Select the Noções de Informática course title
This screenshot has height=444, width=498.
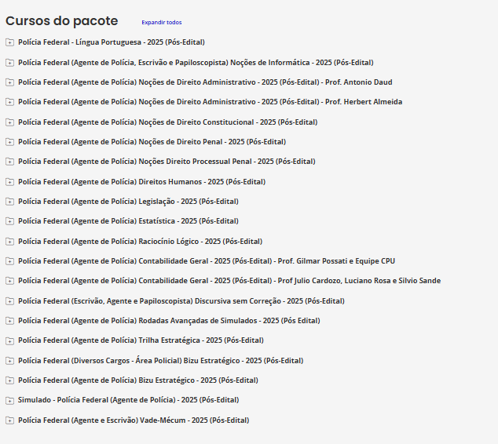196,63
